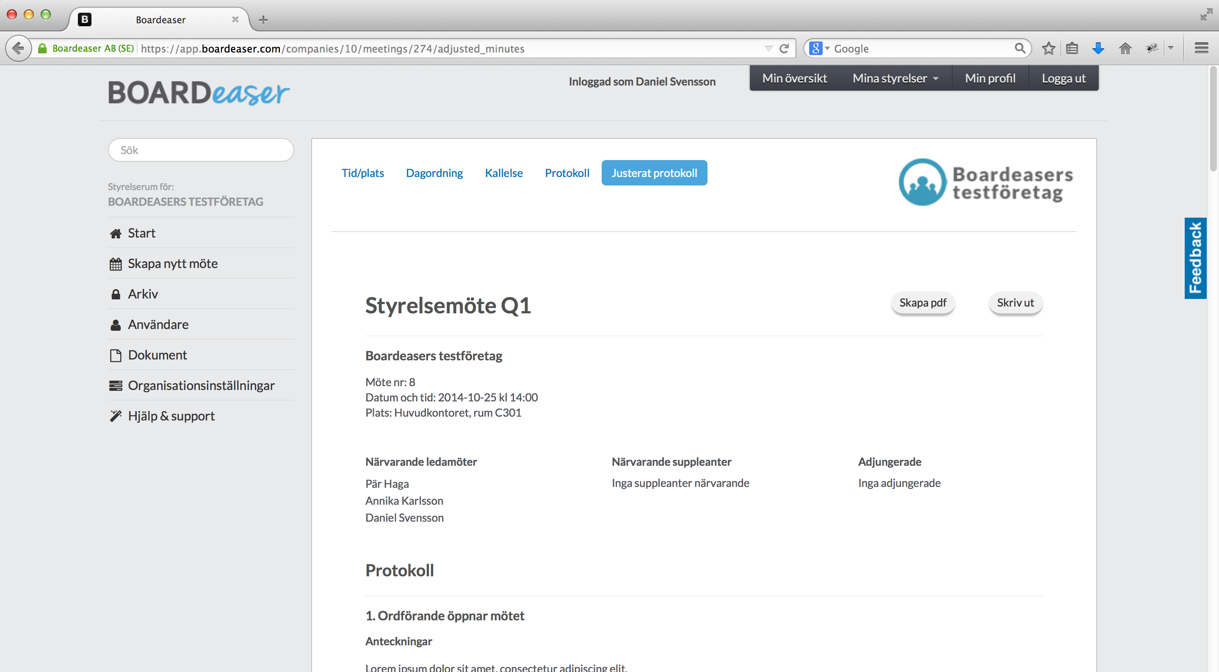Enter fullscreen with the top-right arrows icon
Screen dimensions: 1219x672
pos(1206,14)
